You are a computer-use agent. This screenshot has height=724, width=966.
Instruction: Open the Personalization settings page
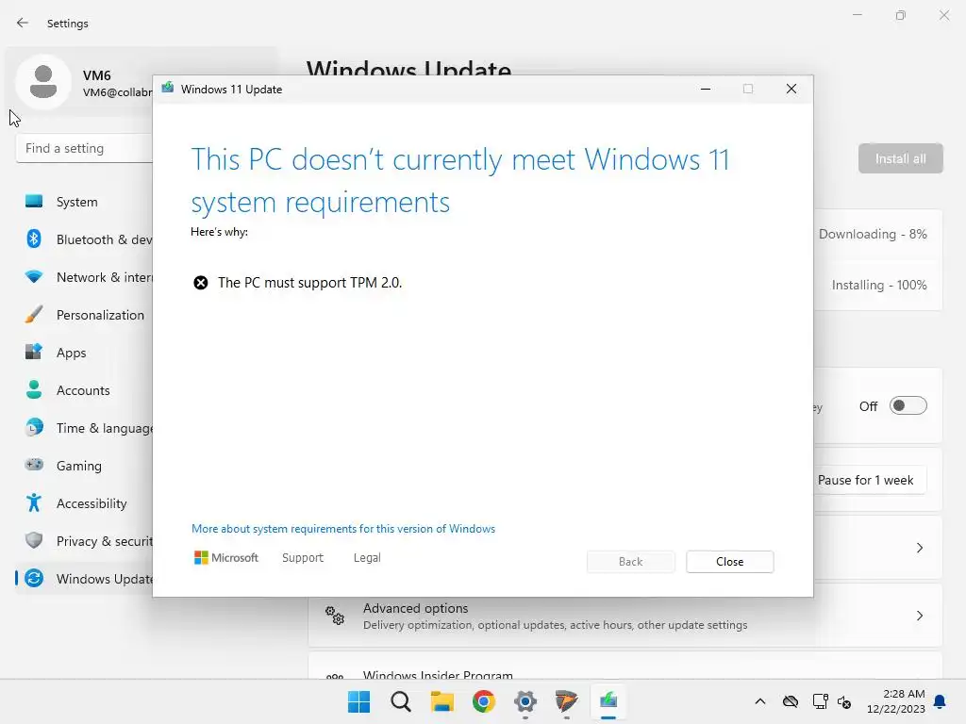100,315
